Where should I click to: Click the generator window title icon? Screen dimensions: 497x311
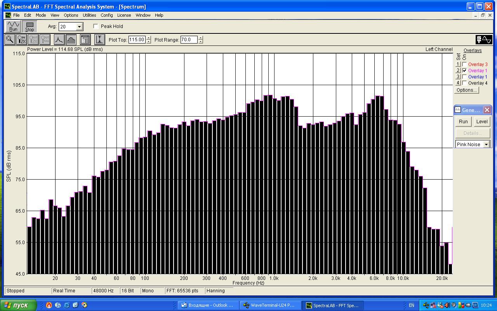tap(458, 110)
